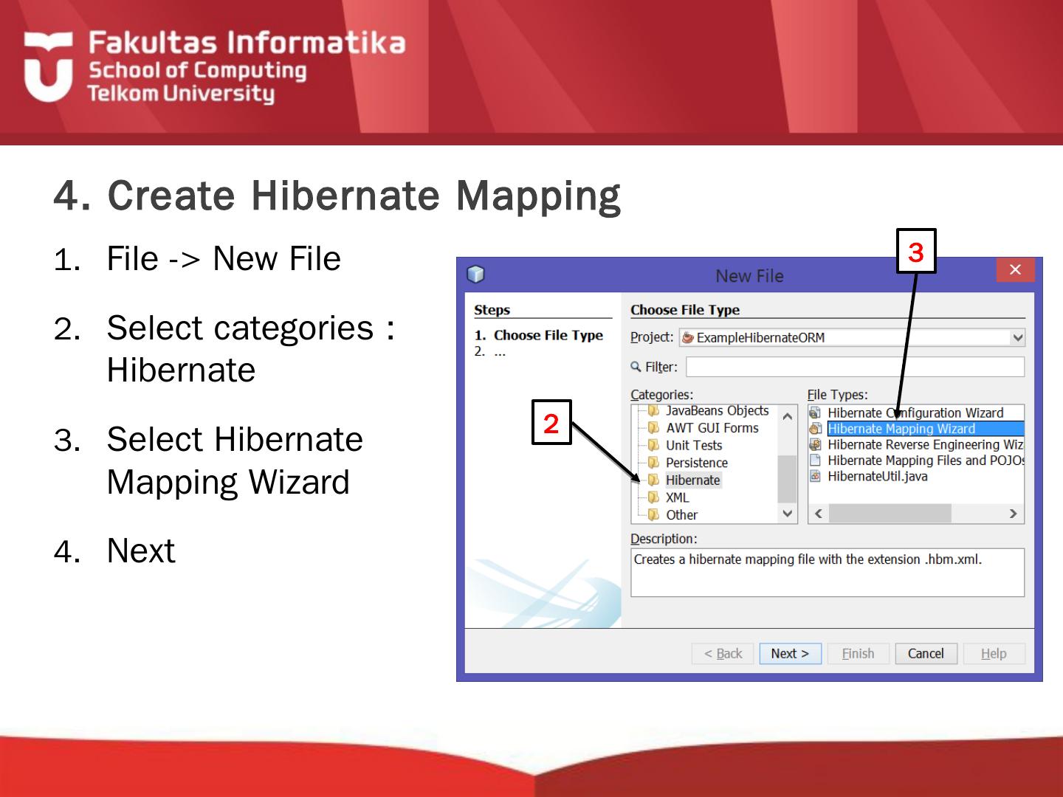Viewport: 1063px width, 797px height.
Task: Click the Hibernate category folder icon
Action: [x=653, y=480]
